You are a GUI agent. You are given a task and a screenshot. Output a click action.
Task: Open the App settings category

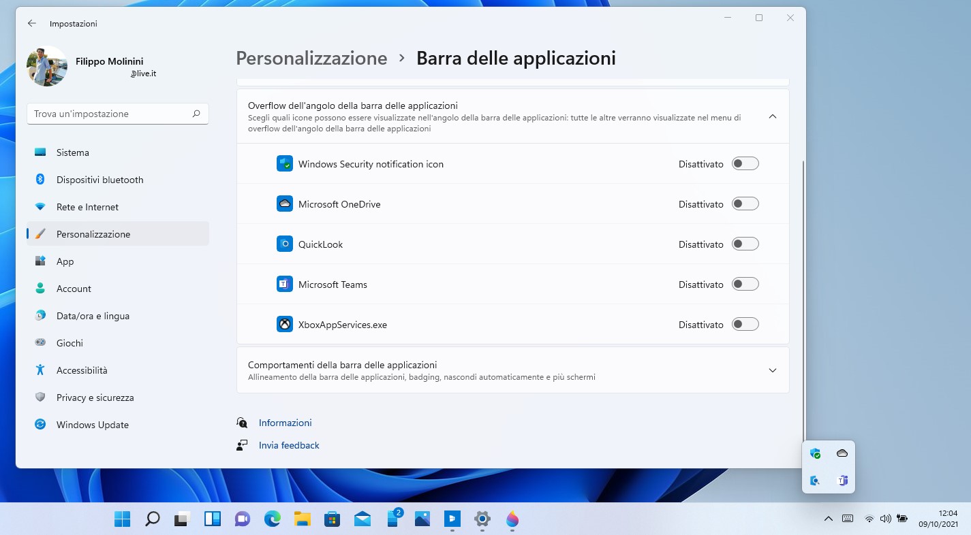[118, 261]
